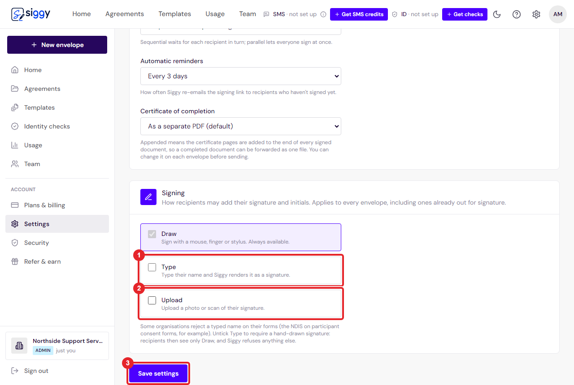The image size is (574, 385).
Task: Click the ID shield icon in header
Action: [x=395, y=14]
